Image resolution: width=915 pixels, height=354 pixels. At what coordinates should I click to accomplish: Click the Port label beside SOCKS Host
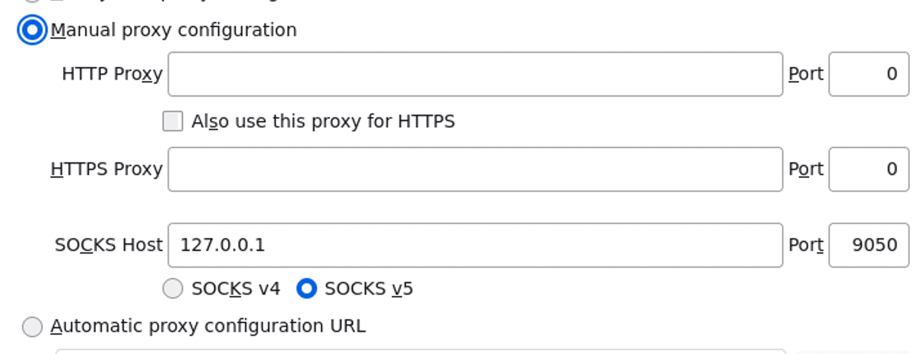click(805, 245)
